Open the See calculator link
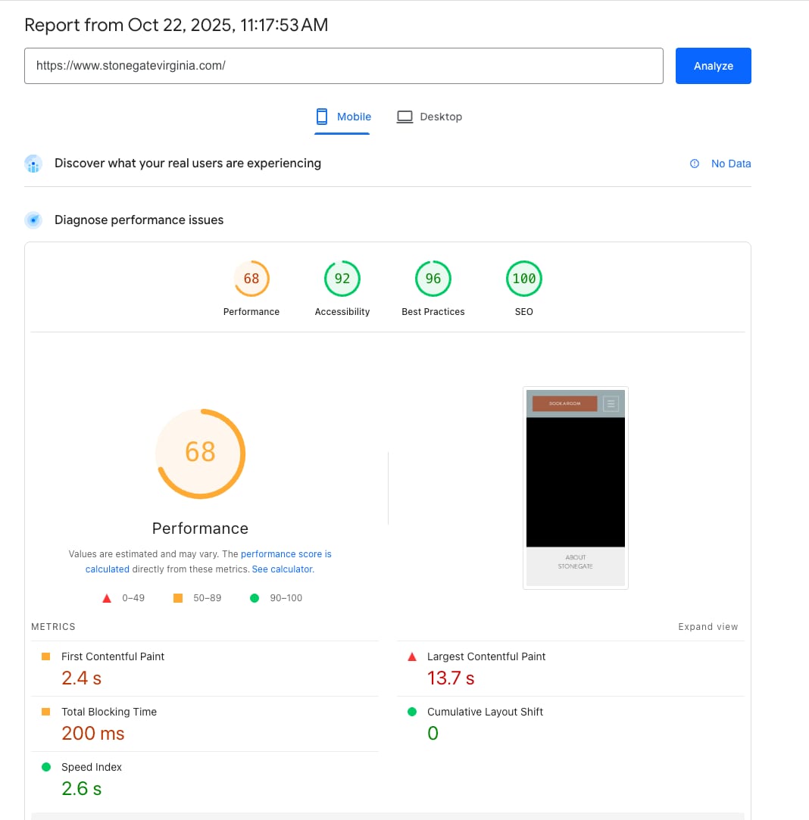Image resolution: width=809 pixels, height=820 pixels. pyautogui.click(x=282, y=569)
